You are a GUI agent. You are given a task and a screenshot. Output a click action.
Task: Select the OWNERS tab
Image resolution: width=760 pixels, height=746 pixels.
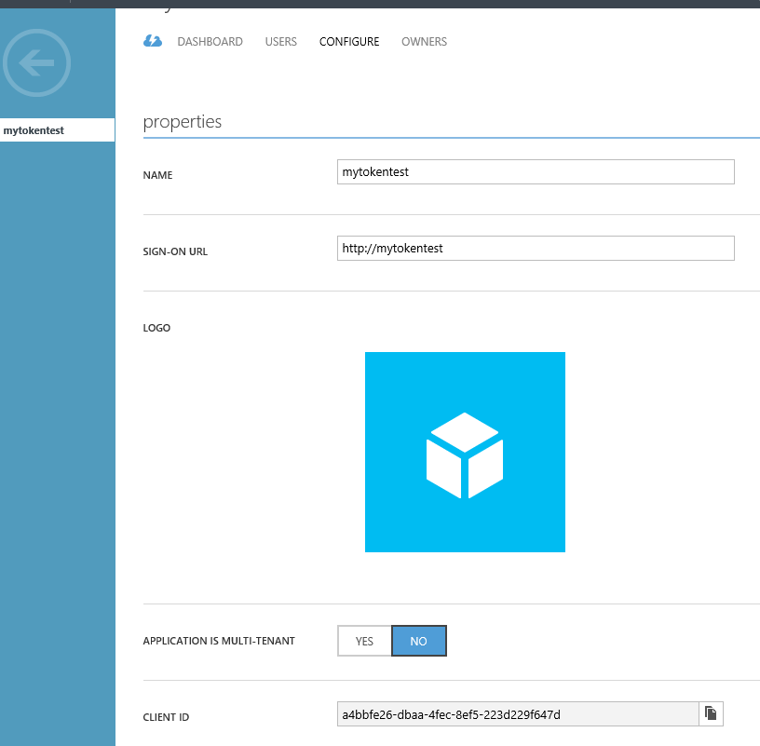coord(424,42)
